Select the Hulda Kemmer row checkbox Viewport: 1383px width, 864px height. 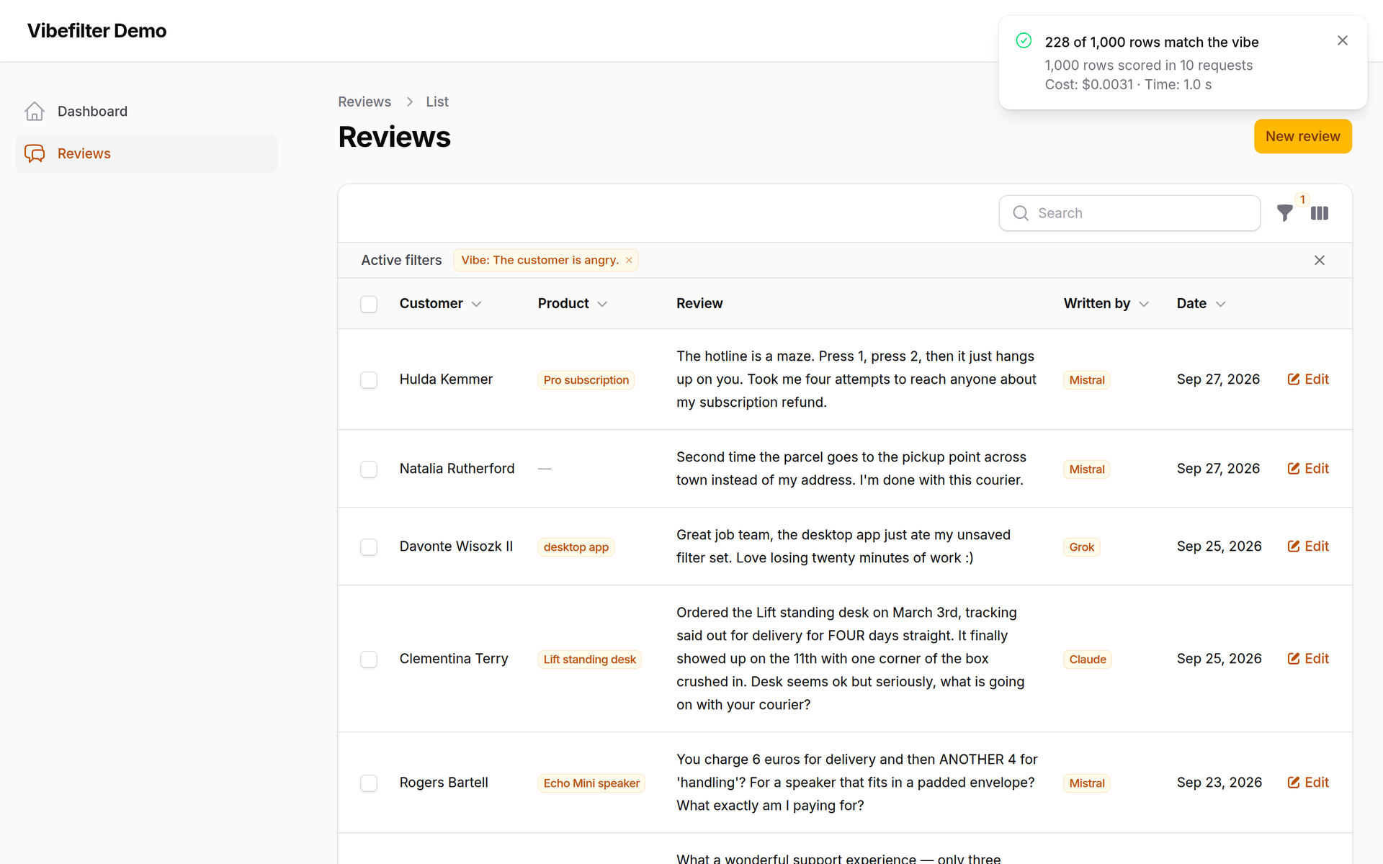click(x=369, y=379)
